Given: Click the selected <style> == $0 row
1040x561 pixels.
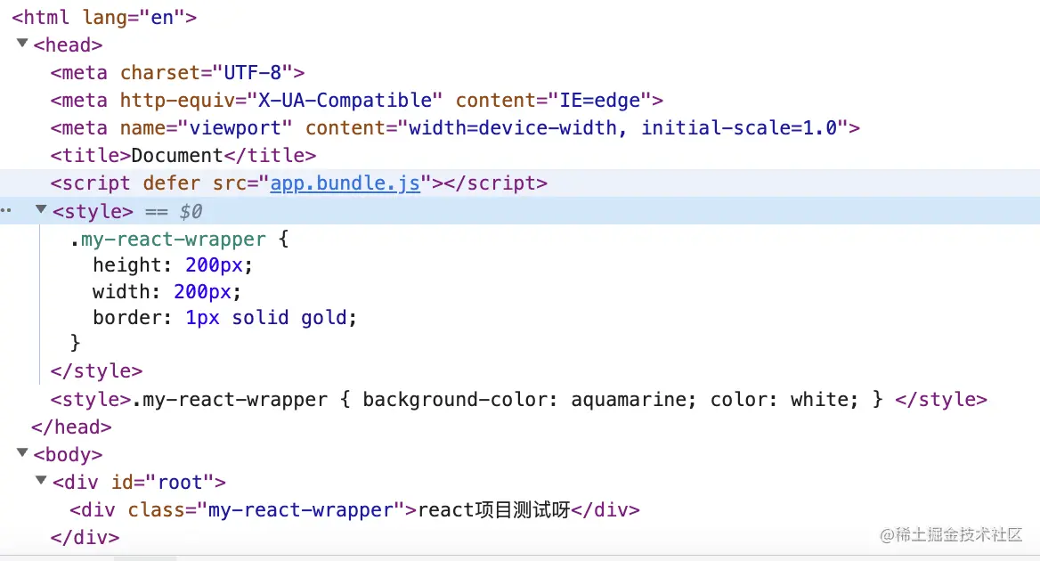Looking at the screenshot, I should [x=520, y=211].
